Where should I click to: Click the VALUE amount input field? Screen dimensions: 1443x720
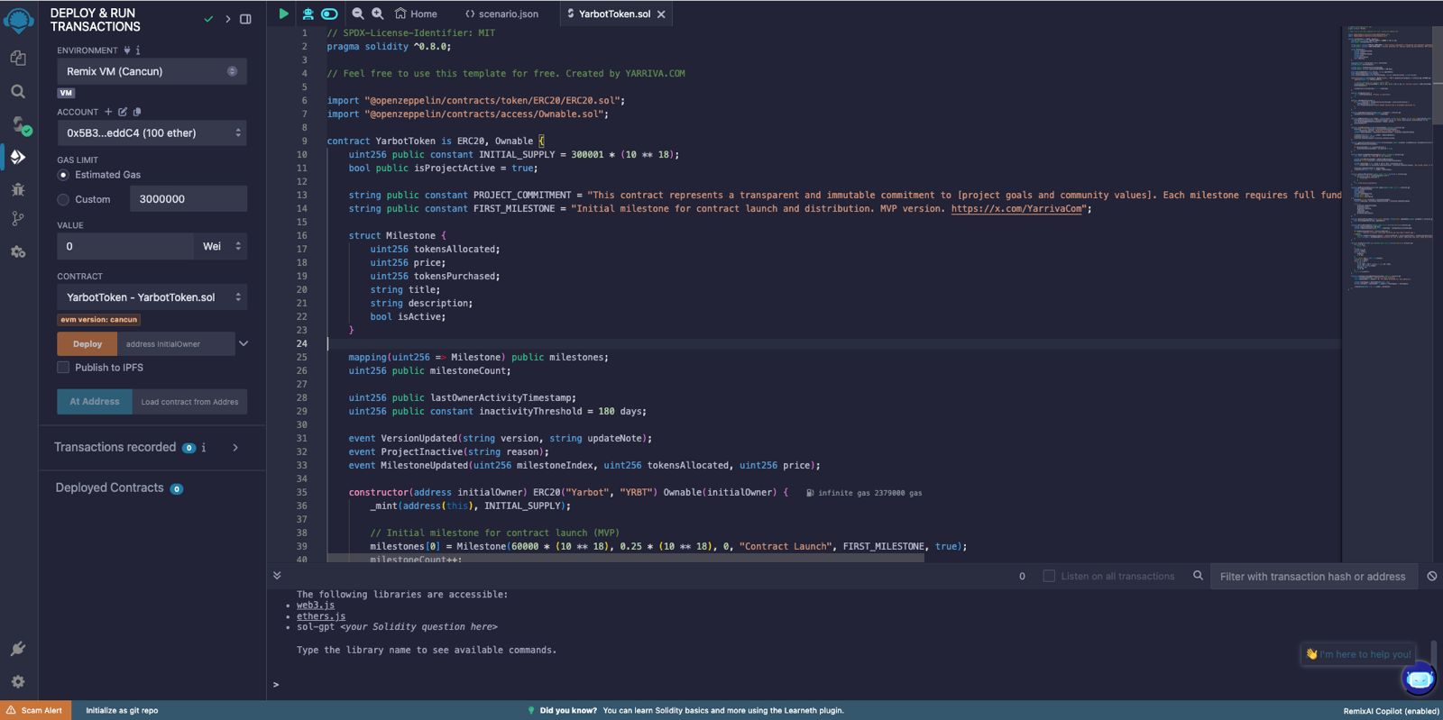tap(125, 246)
